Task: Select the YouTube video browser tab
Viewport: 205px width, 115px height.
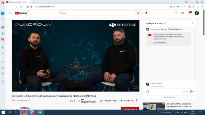Action: pyautogui.click(x=18, y=2)
